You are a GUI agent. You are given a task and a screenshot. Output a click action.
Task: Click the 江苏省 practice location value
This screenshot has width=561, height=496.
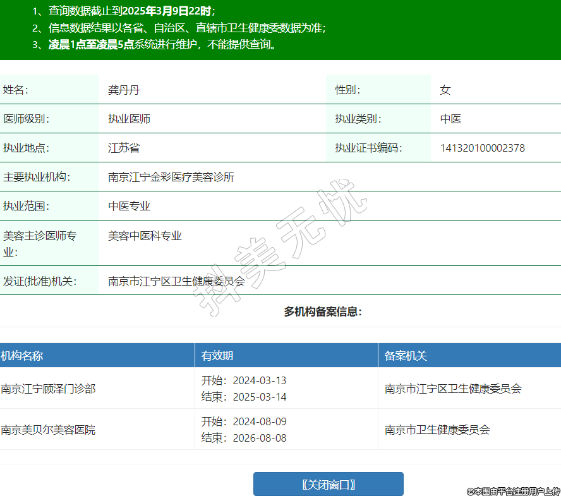pyautogui.click(x=124, y=148)
